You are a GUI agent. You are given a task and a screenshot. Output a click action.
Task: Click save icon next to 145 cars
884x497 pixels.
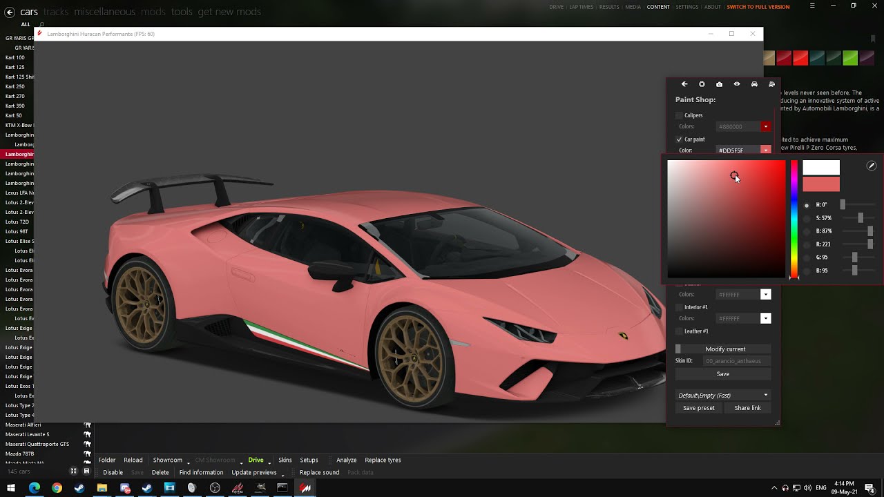(86, 471)
